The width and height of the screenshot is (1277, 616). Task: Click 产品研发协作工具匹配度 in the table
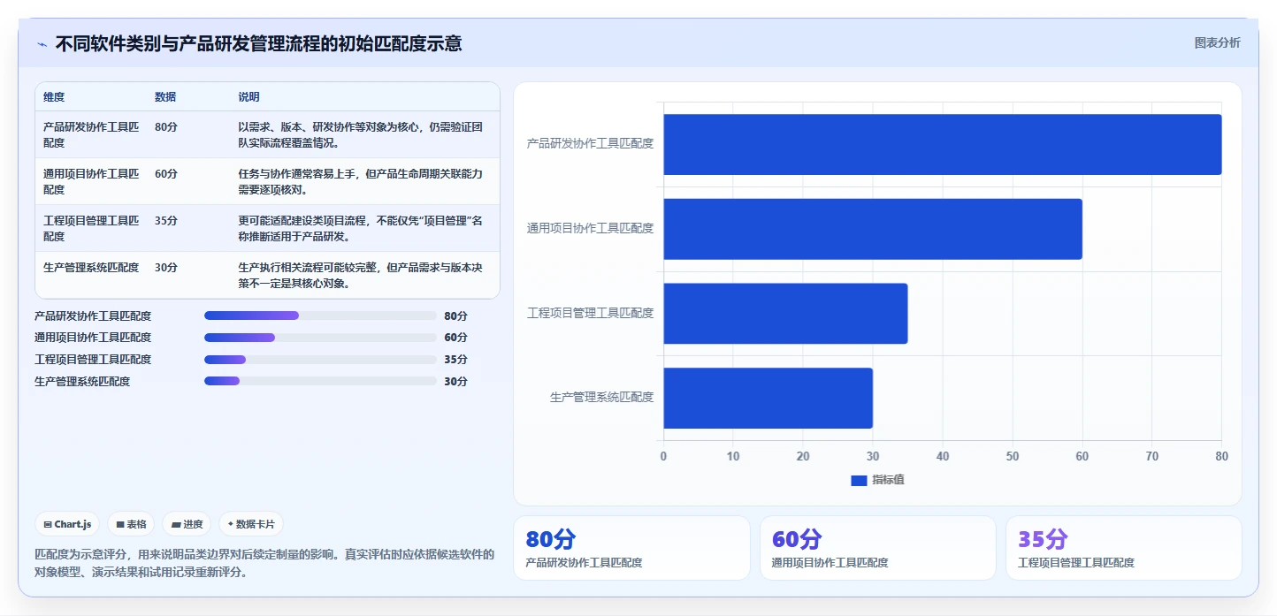point(91,134)
